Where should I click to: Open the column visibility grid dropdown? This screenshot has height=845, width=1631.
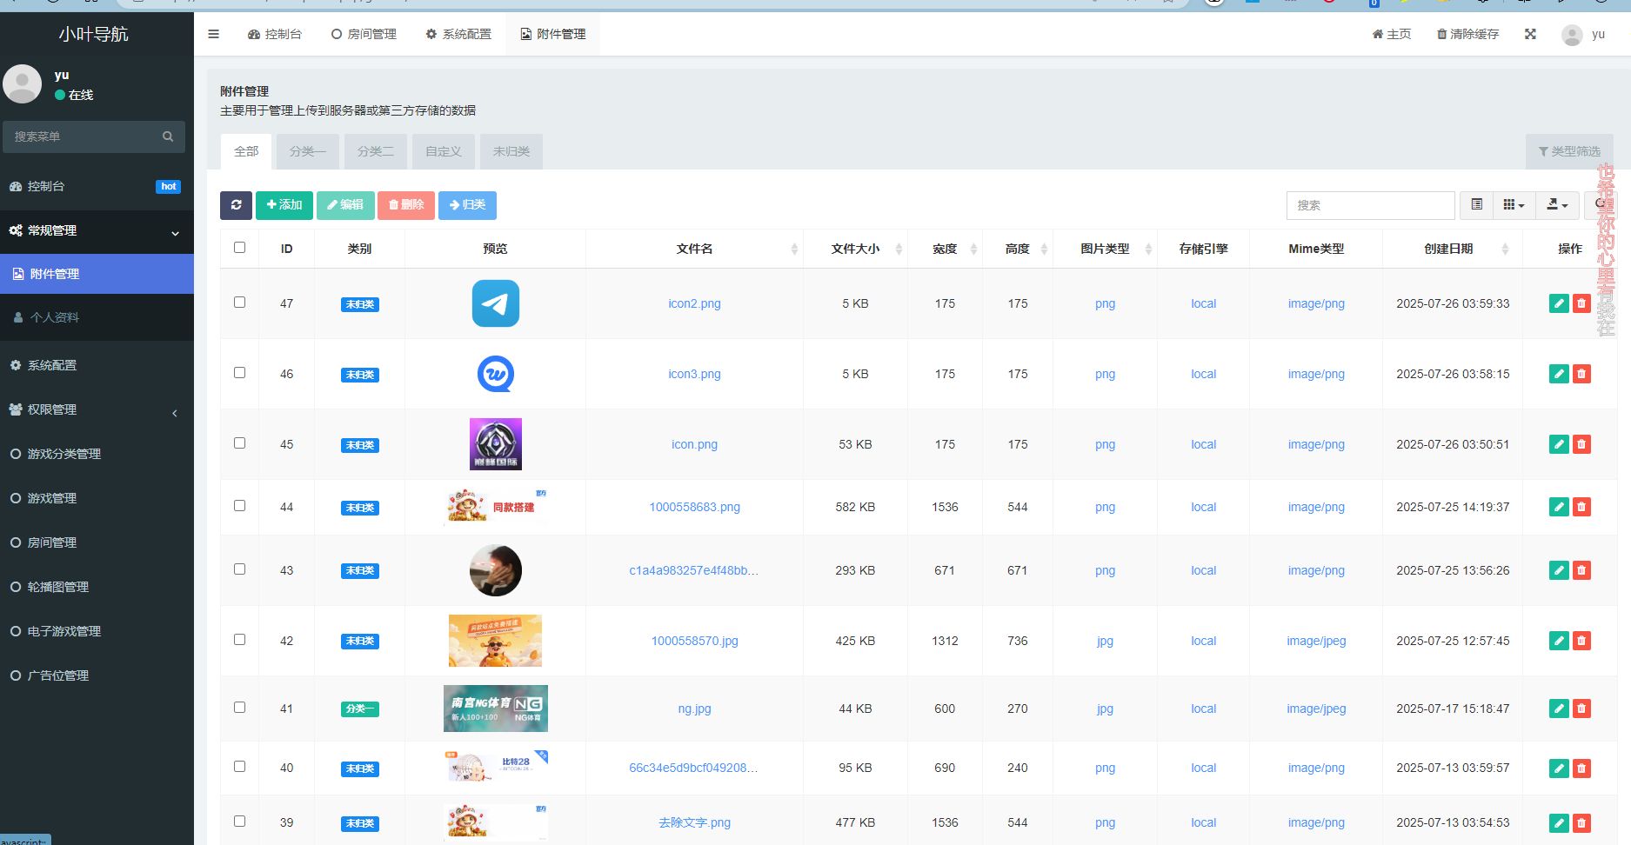1513,205
